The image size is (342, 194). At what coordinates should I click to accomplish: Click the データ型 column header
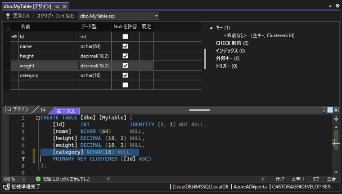95,26
